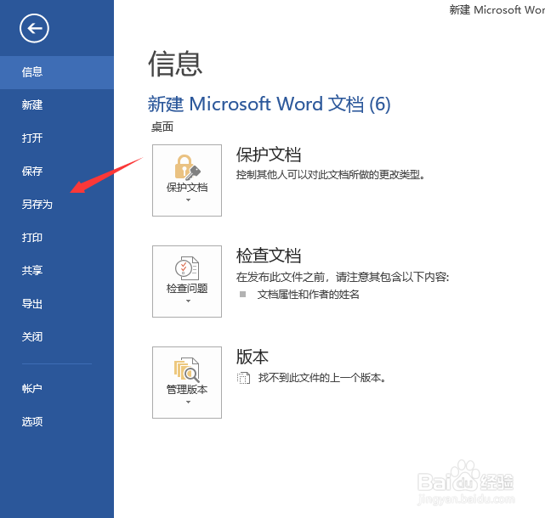545x518 pixels.
Task: Go to the 打开 menu item
Action: (57, 138)
